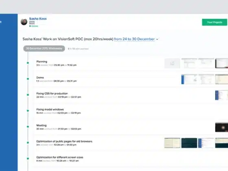This screenshot has width=228, height=171.
Task: Click Fixing CSS for production timeline dot
Action: (28, 95)
